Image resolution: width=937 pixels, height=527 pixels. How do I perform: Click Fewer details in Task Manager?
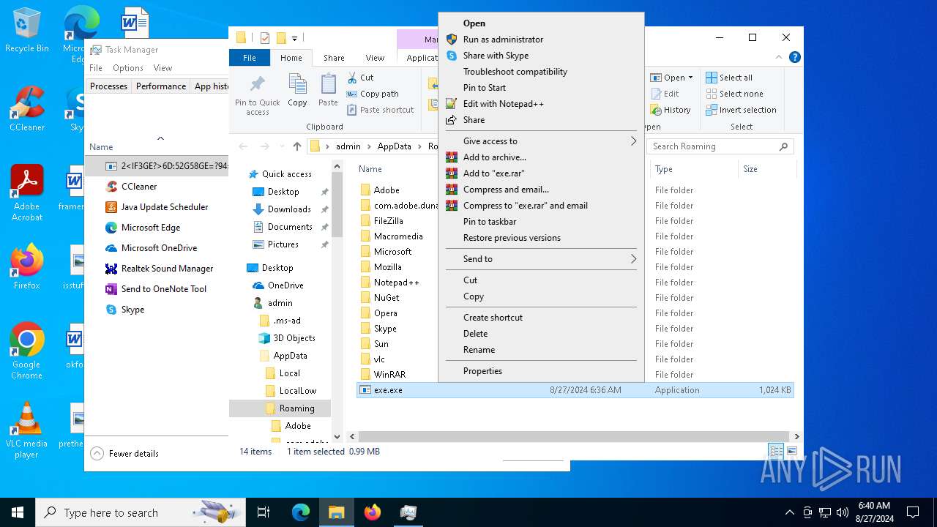pos(124,454)
